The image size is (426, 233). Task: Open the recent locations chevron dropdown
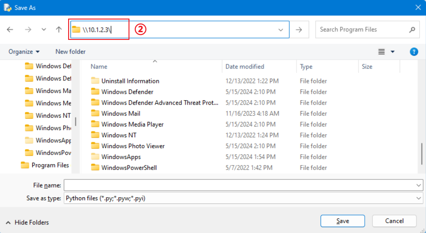click(x=44, y=29)
